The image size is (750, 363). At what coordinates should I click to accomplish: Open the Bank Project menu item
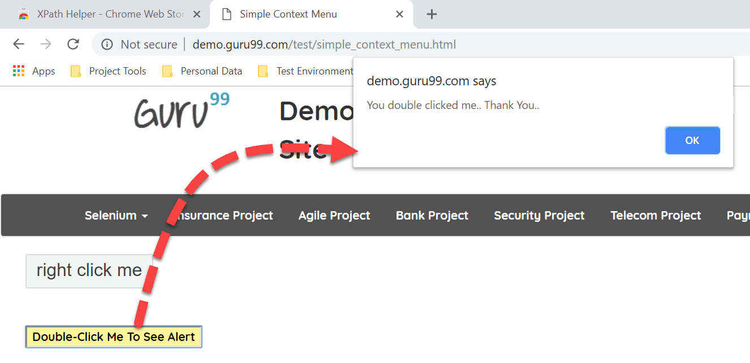tap(432, 216)
